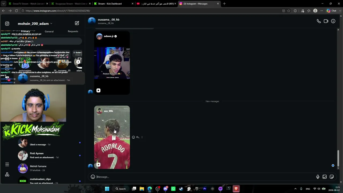Open conversation information panel
Screen dimensions: 343x193
333,21
